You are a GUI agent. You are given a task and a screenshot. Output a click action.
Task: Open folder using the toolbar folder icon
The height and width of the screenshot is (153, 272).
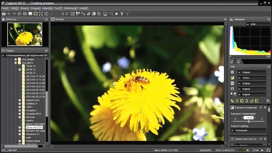click(x=20, y=14)
